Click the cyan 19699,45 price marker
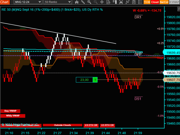Image resolution: width=180 pixels, height=135 pixels. coord(172,53)
